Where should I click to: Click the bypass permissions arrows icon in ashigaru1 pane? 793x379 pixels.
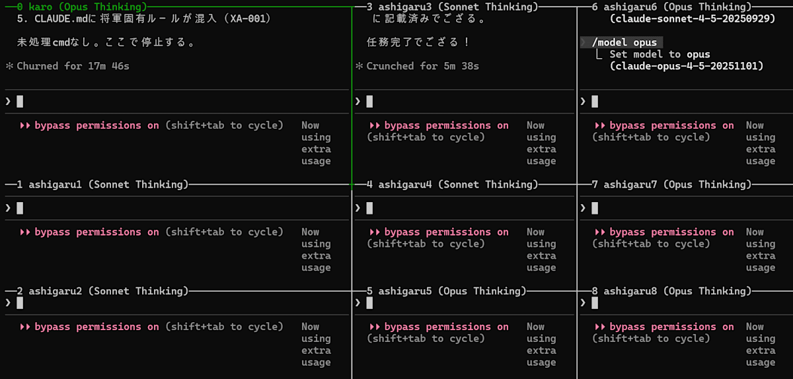click(x=25, y=232)
